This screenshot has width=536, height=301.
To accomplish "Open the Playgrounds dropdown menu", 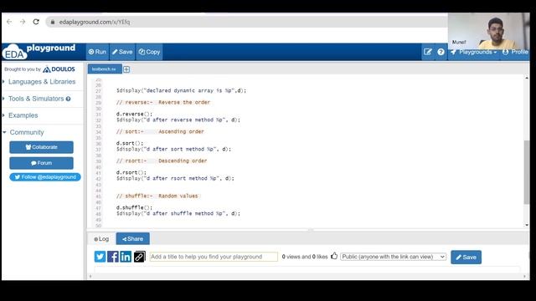I will coord(474,52).
